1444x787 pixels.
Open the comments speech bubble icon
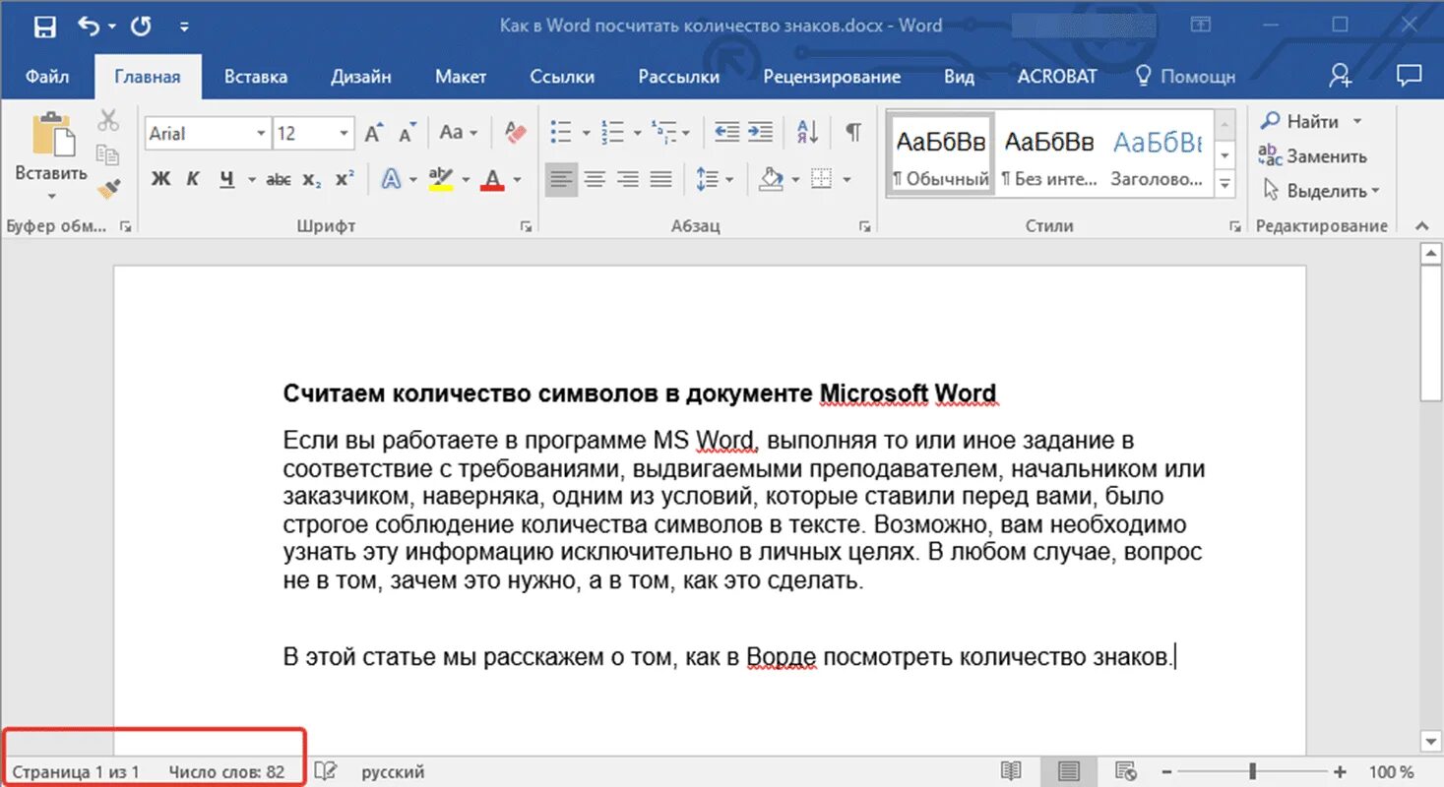1410,76
